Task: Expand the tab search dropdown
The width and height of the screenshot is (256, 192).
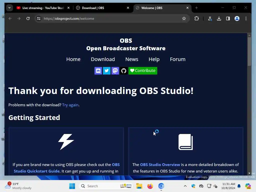Action: [x=9, y=8]
